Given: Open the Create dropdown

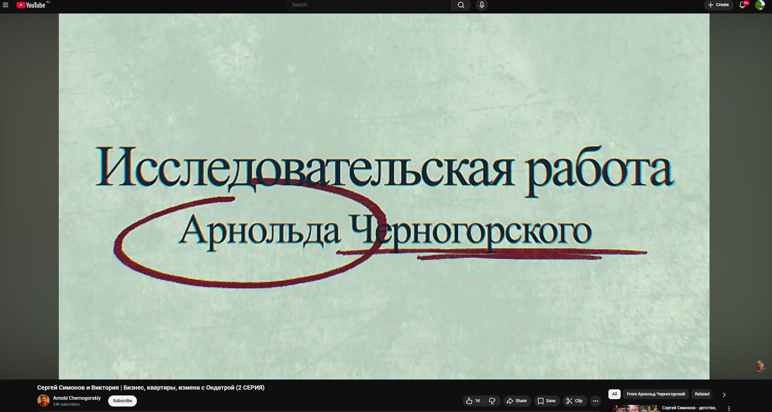Looking at the screenshot, I should pos(718,5).
